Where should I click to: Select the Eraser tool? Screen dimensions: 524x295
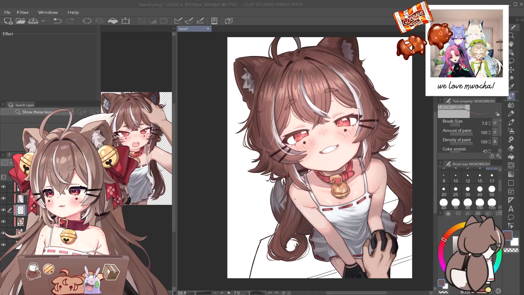click(511, 148)
